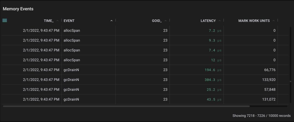Open TIME_ column options menu
This screenshot has width=294, height=122.
(x=61, y=20)
